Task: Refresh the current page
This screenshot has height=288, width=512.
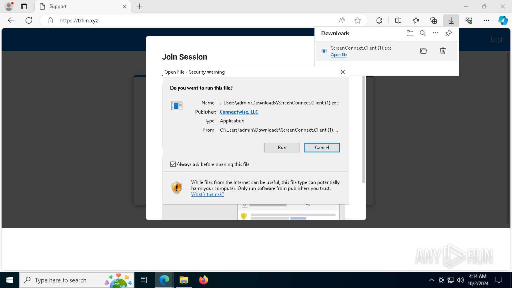Action: point(29,20)
